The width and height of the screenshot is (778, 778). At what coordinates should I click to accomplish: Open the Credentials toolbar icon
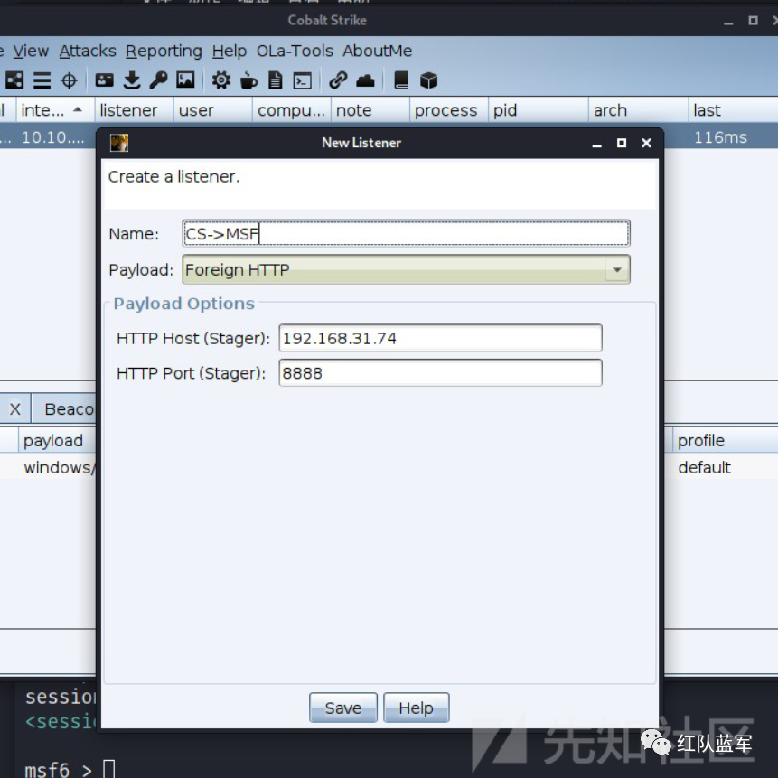tap(104, 80)
